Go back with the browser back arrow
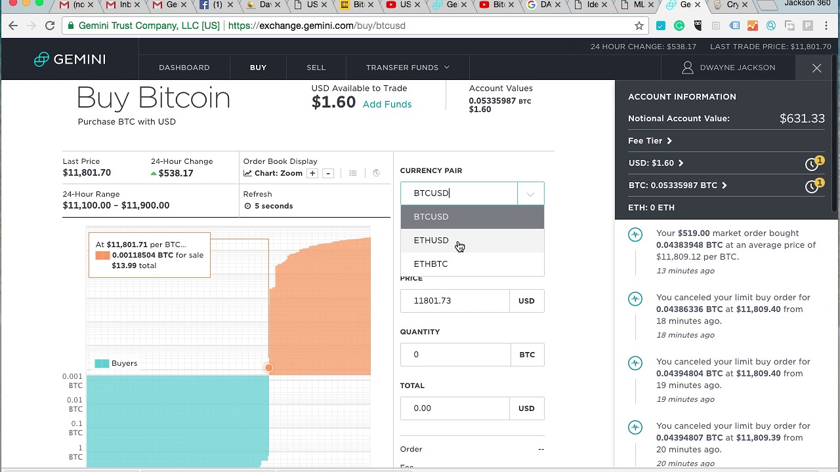The width and height of the screenshot is (840, 472). [13, 26]
